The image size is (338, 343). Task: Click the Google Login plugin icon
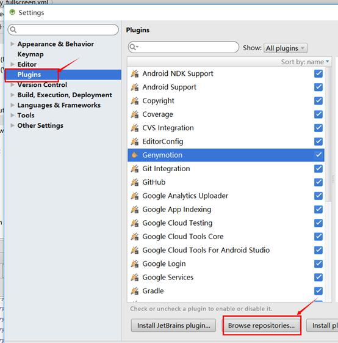click(x=135, y=264)
